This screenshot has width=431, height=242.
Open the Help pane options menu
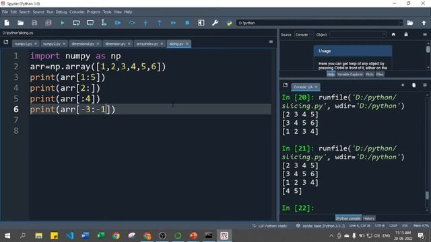click(425, 34)
